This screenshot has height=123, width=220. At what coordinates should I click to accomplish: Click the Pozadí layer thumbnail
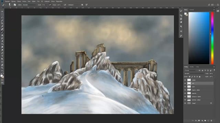tap(189, 103)
